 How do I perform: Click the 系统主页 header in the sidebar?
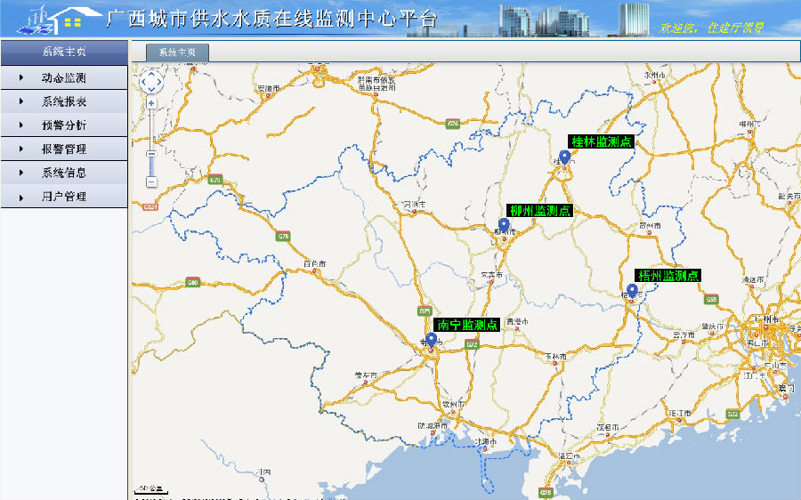tap(63, 52)
